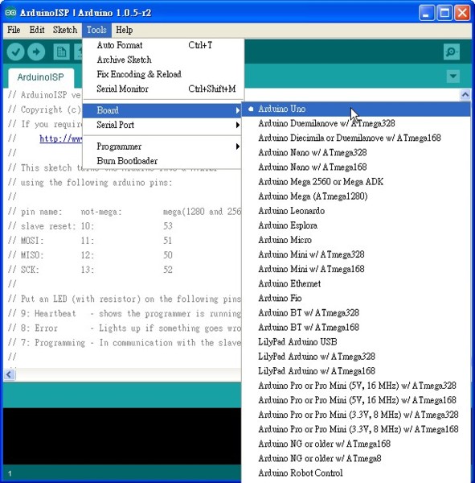This screenshot has height=483, width=475.
Task: Click the Arduino logo in title bar
Action: coord(10,13)
